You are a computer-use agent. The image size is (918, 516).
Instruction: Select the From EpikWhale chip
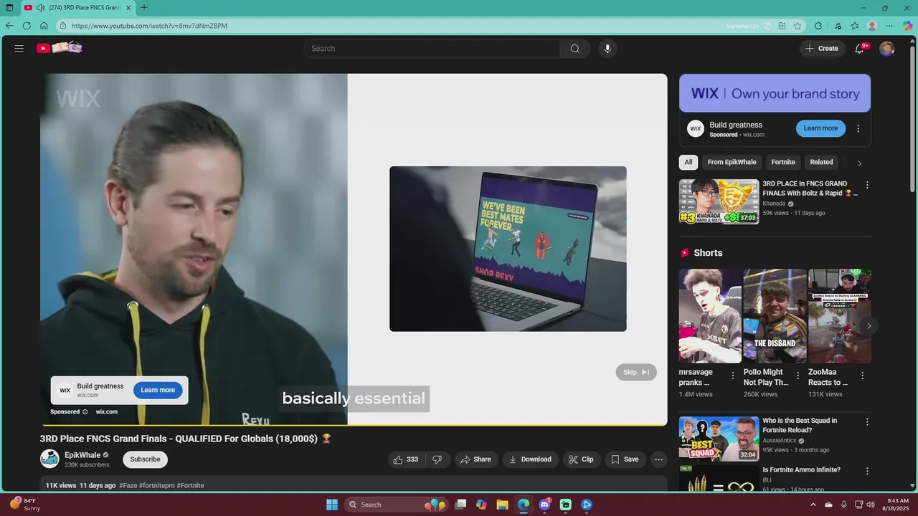click(732, 162)
